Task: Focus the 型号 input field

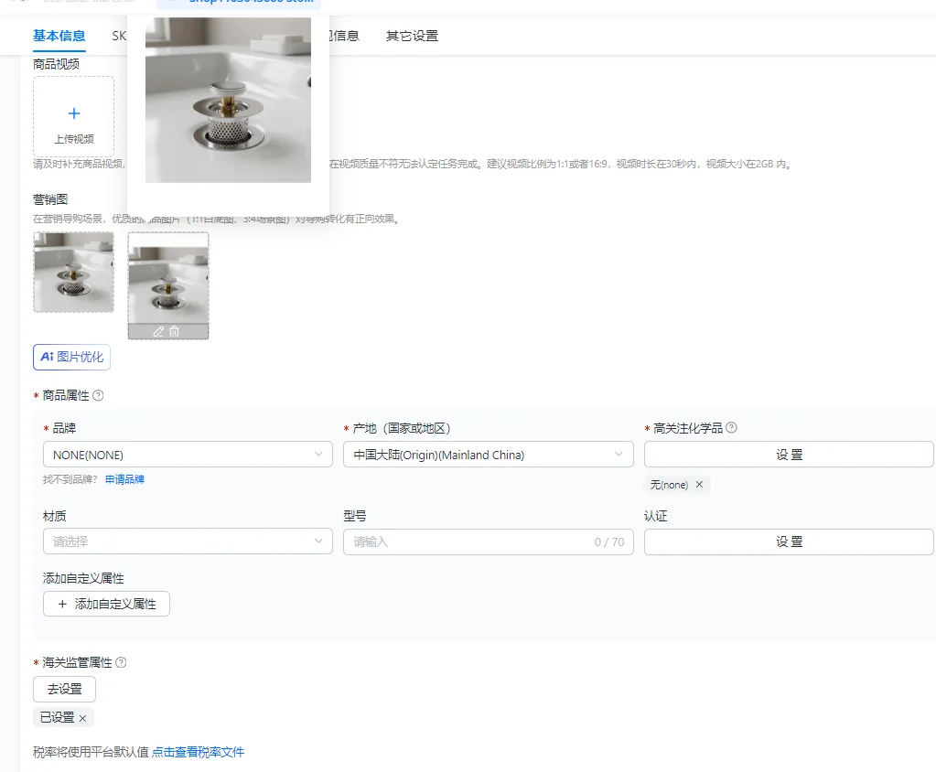Action: pyautogui.click(x=489, y=541)
